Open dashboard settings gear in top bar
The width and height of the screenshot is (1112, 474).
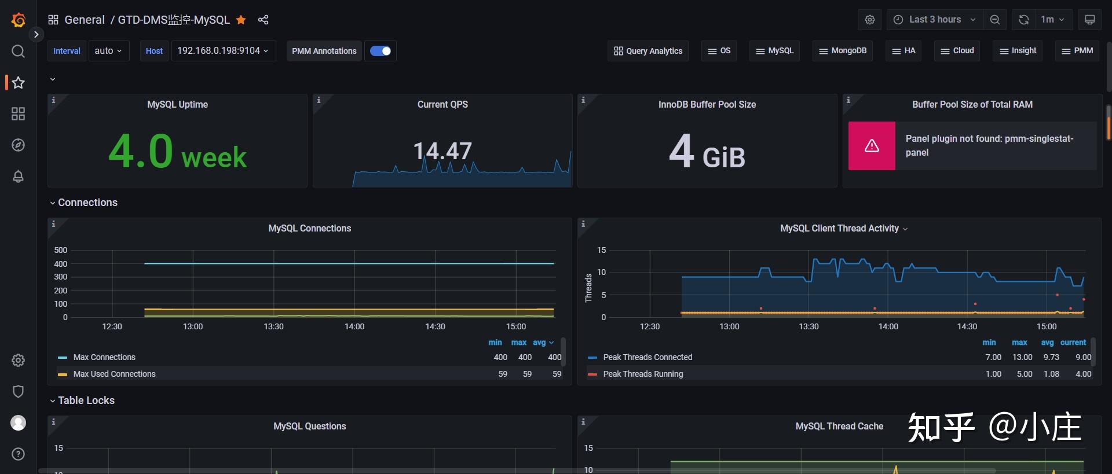pos(869,20)
